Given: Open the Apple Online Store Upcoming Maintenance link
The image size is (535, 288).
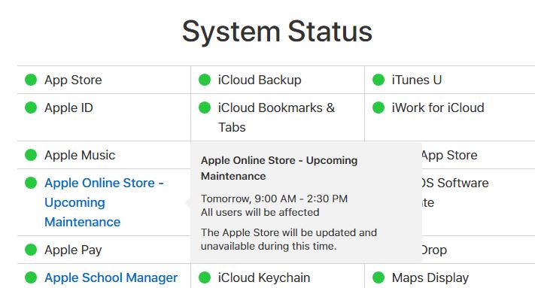Looking at the screenshot, I should [x=104, y=202].
